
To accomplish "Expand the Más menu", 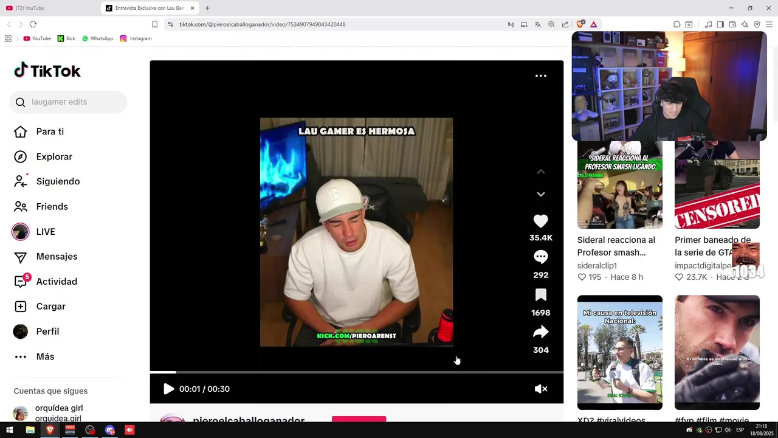I will tap(45, 356).
